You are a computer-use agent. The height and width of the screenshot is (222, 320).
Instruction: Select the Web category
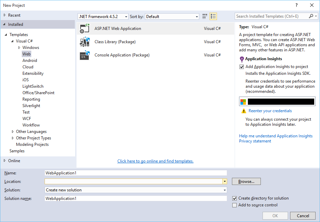point(27,54)
